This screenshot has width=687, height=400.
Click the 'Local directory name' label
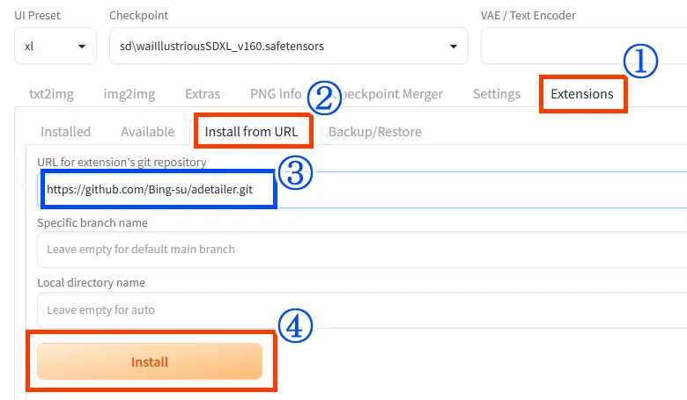[91, 283]
